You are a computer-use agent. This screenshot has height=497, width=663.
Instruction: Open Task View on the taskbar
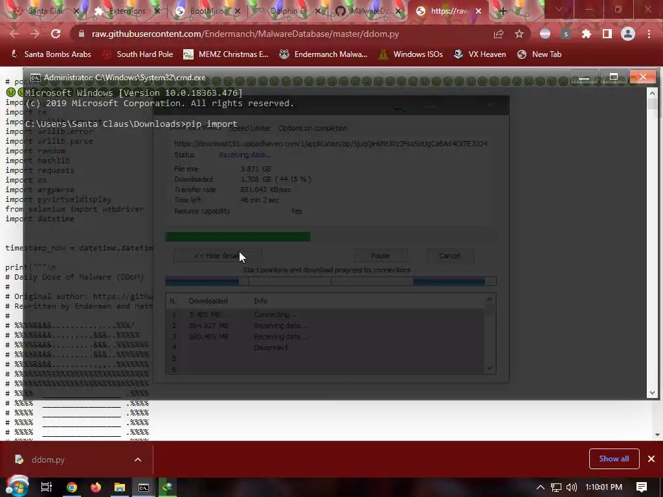click(x=47, y=487)
